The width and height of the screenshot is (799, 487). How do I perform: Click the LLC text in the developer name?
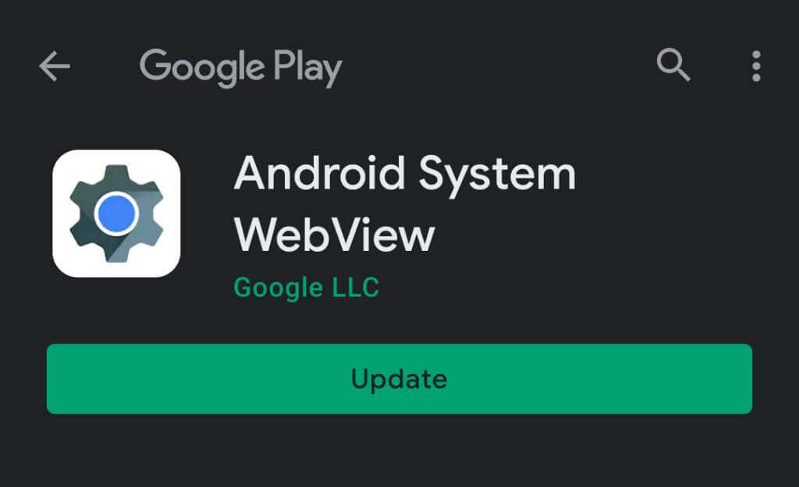(356, 287)
